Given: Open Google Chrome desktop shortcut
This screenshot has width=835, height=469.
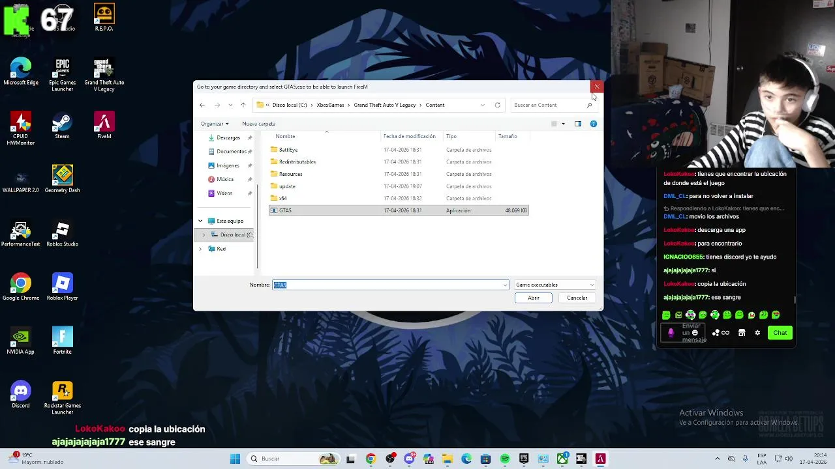Looking at the screenshot, I should (21, 287).
